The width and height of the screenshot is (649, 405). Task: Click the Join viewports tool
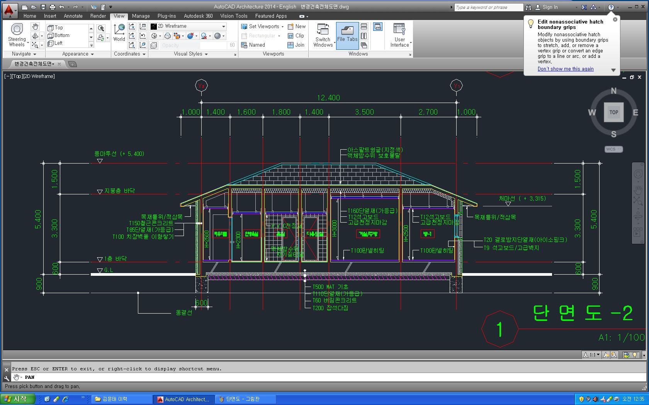tap(296, 45)
